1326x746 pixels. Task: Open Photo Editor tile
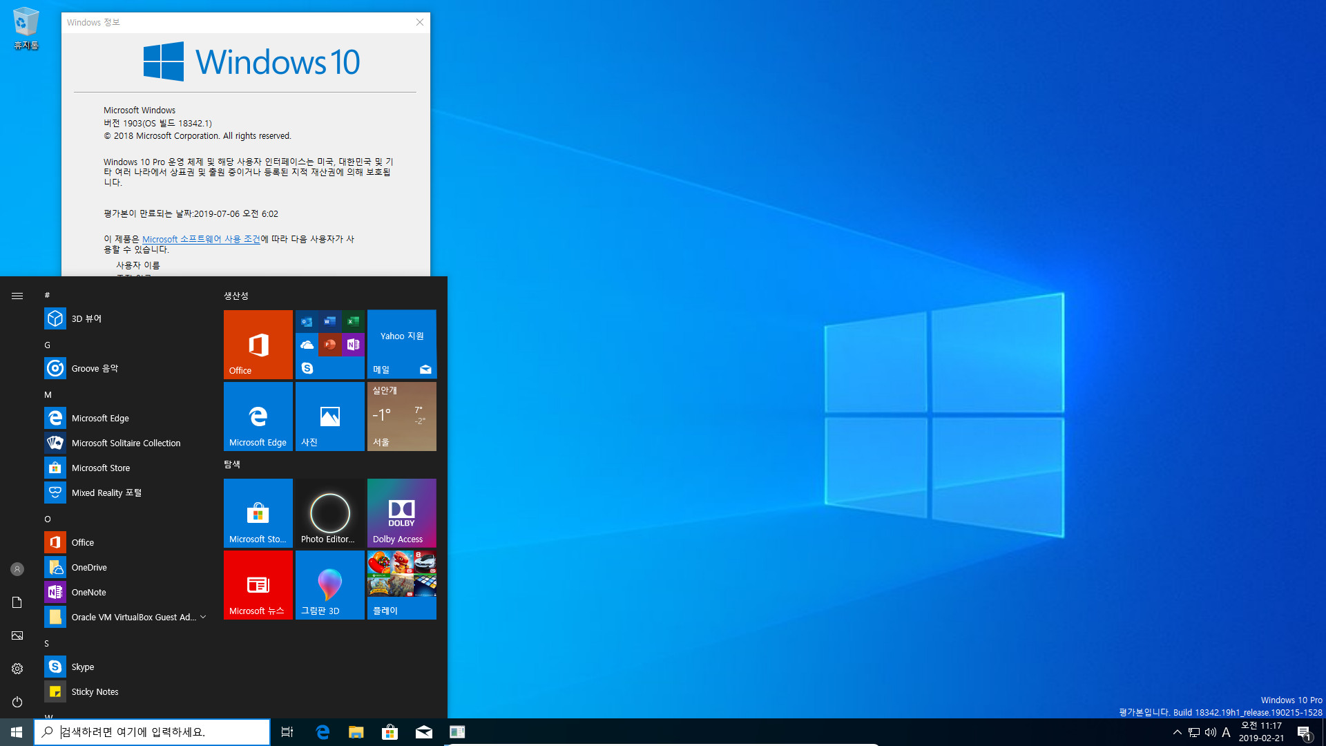pyautogui.click(x=329, y=512)
